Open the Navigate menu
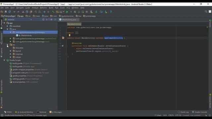Viewport: 212px width, 119px height. (x=20, y=8)
